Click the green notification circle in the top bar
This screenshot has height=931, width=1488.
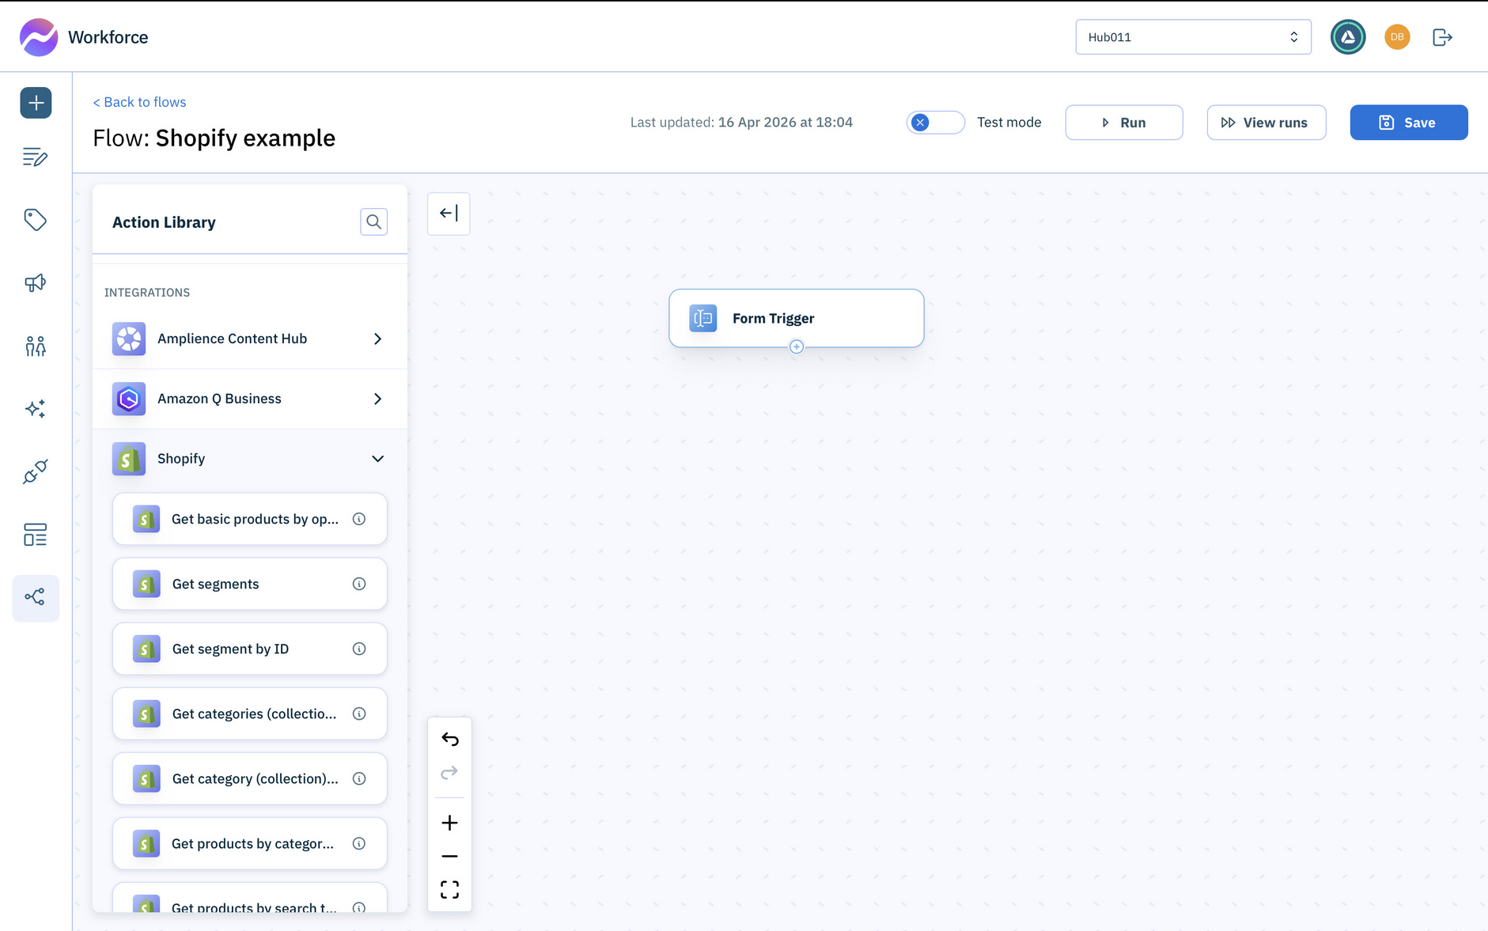point(1348,36)
